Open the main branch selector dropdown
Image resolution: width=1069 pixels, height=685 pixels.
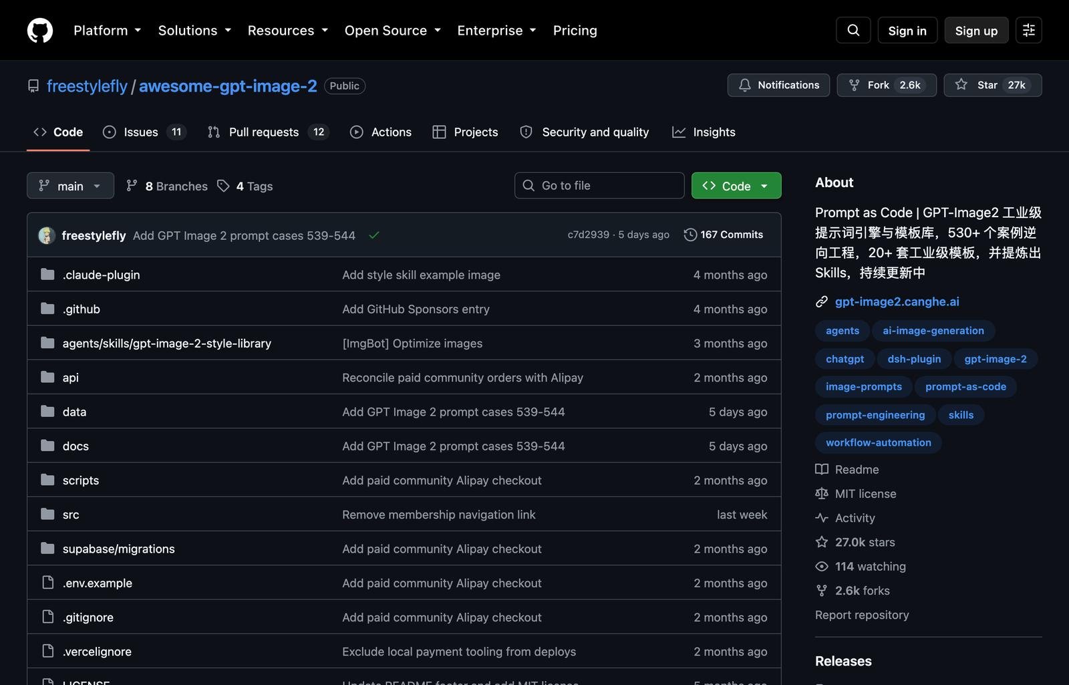70,186
